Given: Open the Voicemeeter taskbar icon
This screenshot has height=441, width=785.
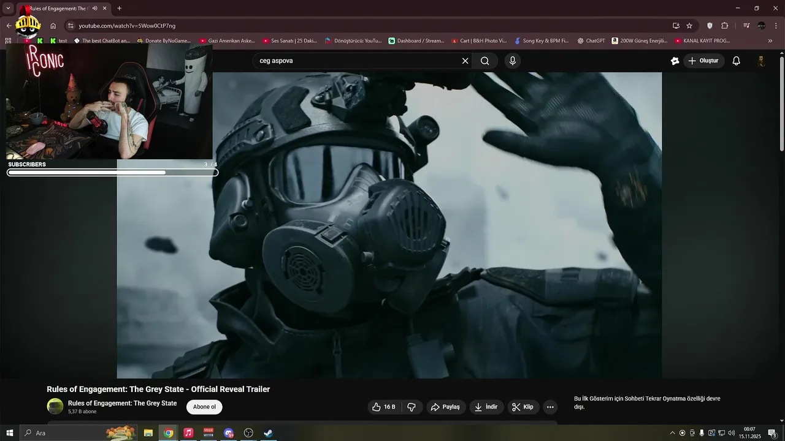Looking at the screenshot, I should (x=209, y=433).
